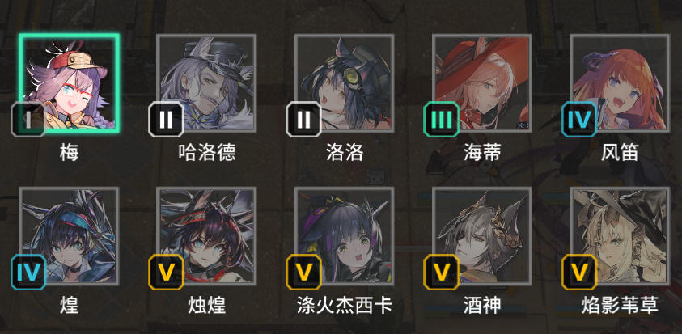This screenshot has width=682, height=334.
Task: Pick the 涤火杰西卡 operator portrait
Action: coord(345,236)
